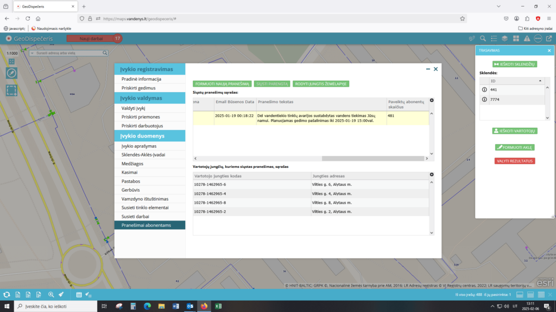
Task: Sort valves list by ID column arrow
Action: (540, 81)
